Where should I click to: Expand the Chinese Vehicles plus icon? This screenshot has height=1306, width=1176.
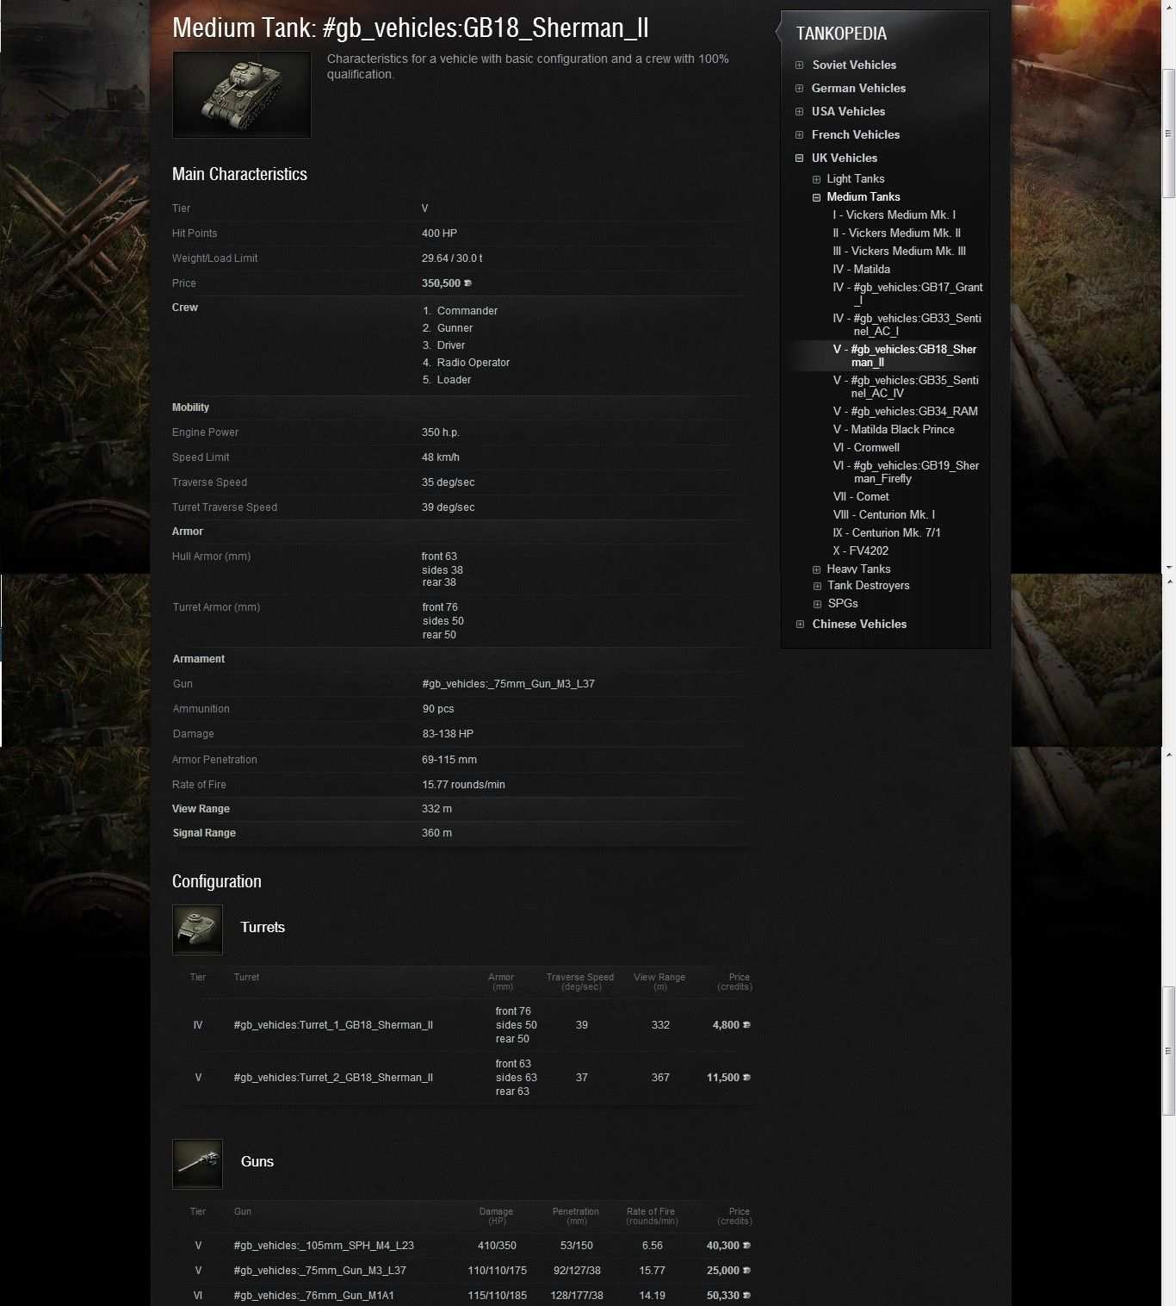pyautogui.click(x=800, y=625)
